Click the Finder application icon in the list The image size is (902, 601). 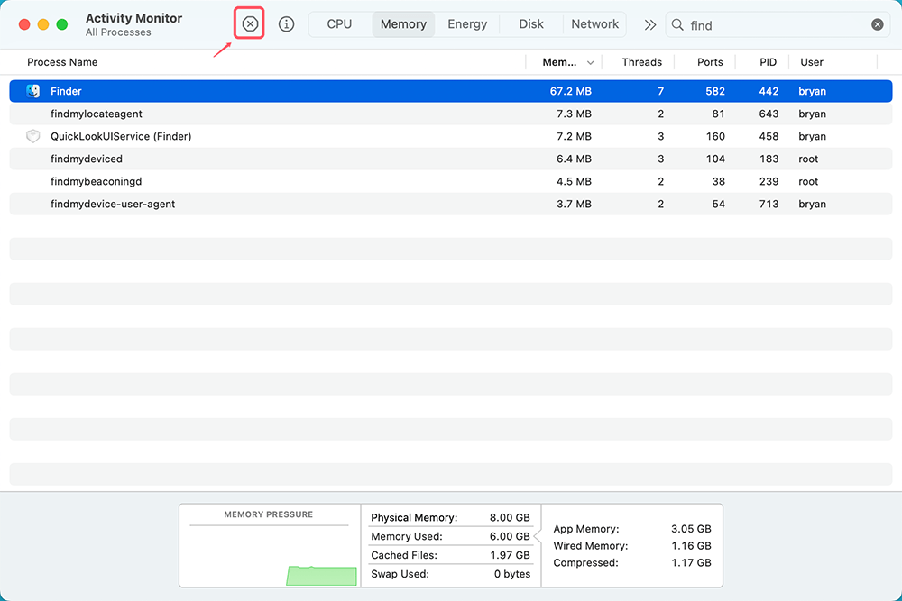(x=32, y=90)
